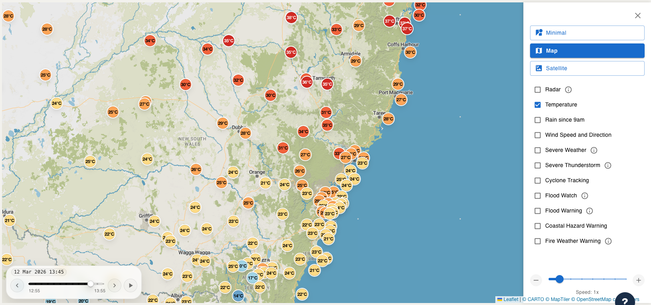
Task: Step back to previous time frame
Action: click(17, 285)
